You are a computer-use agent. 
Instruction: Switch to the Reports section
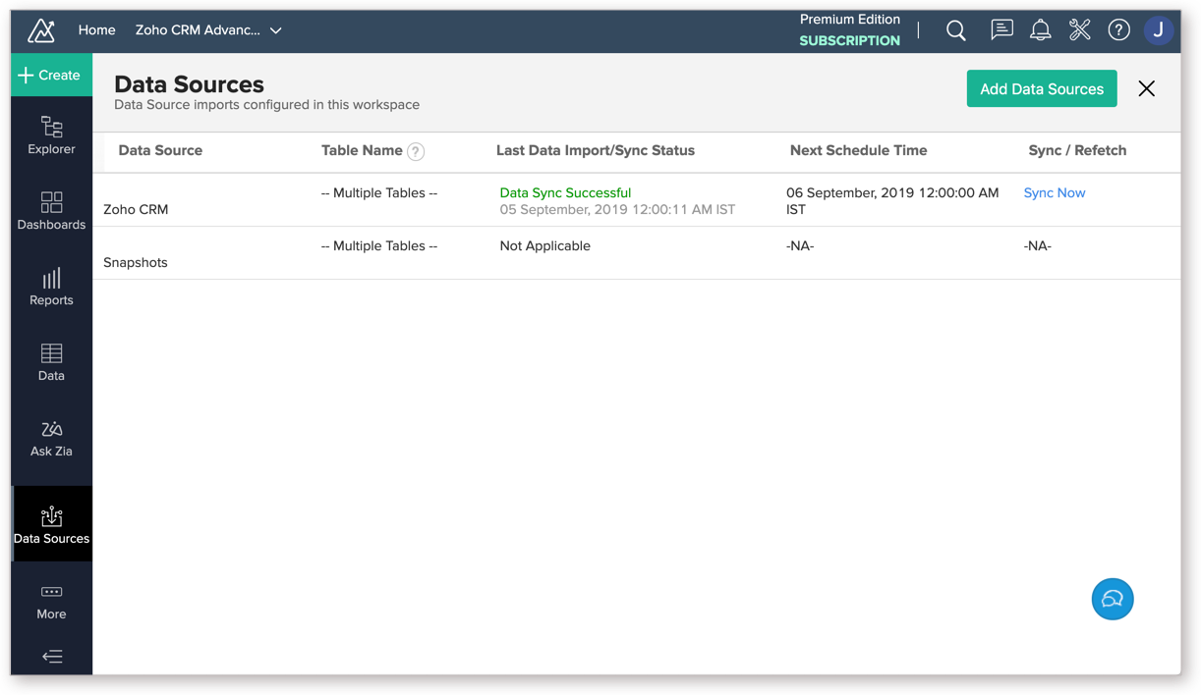[51, 289]
